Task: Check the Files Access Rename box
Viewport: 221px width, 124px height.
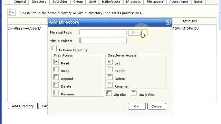Action: (x=56, y=93)
